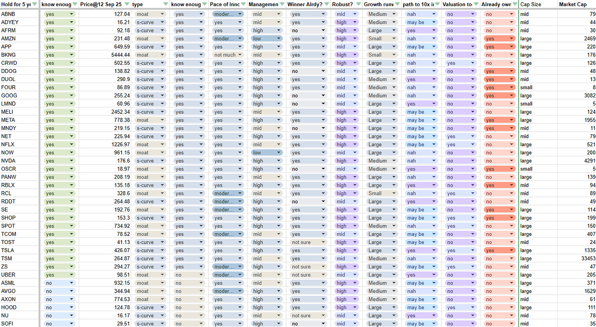This screenshot has width=596, height=327.
Task: Open filter icon on 'Pace of Innc' header
Action: [x=243, y=4]
